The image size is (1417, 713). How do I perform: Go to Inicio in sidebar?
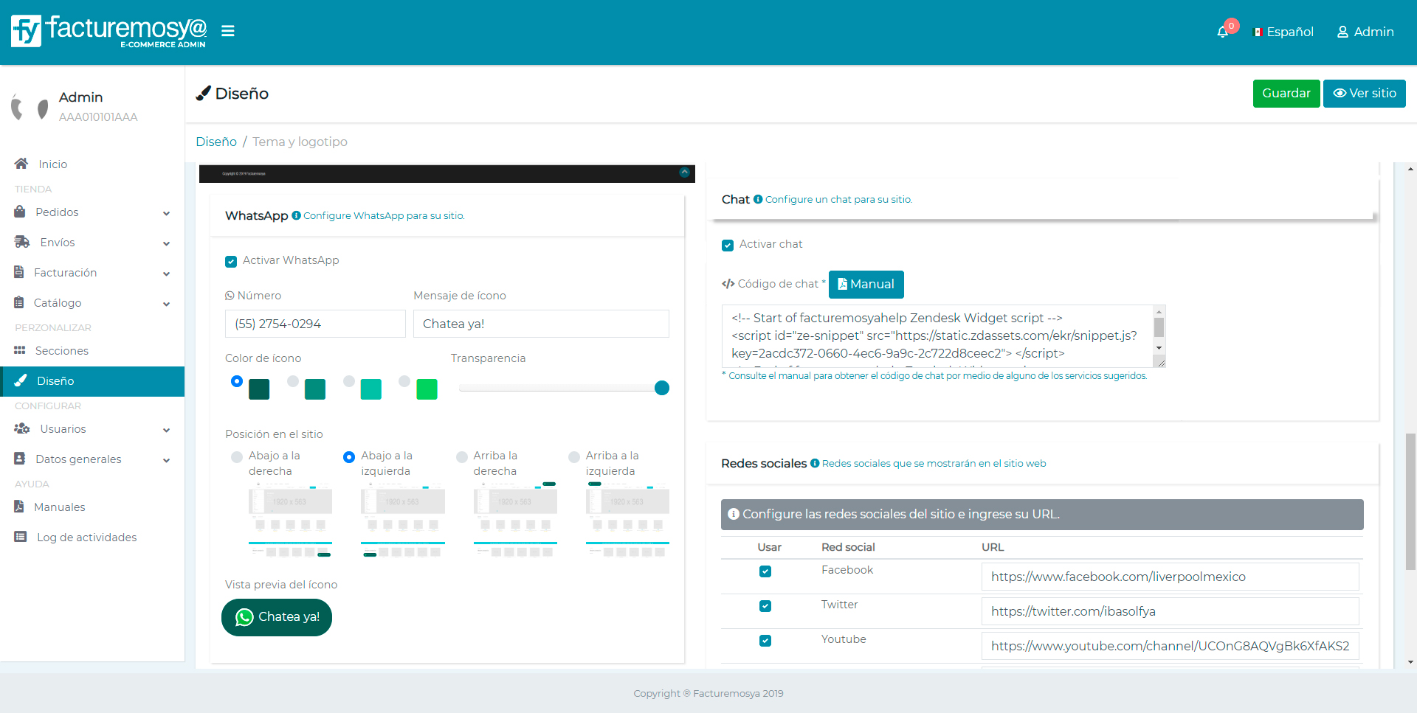(x=52, y=164)
